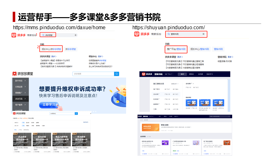Select 推广平台/营销书院 function result
Image resolution: width=276 pixels, height=156 pixels.
click(176, 49)
